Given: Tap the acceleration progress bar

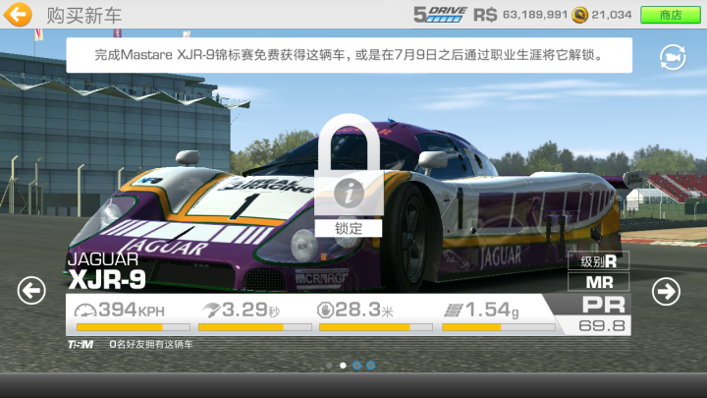Looking at the screenshot, I should (254, 327).
